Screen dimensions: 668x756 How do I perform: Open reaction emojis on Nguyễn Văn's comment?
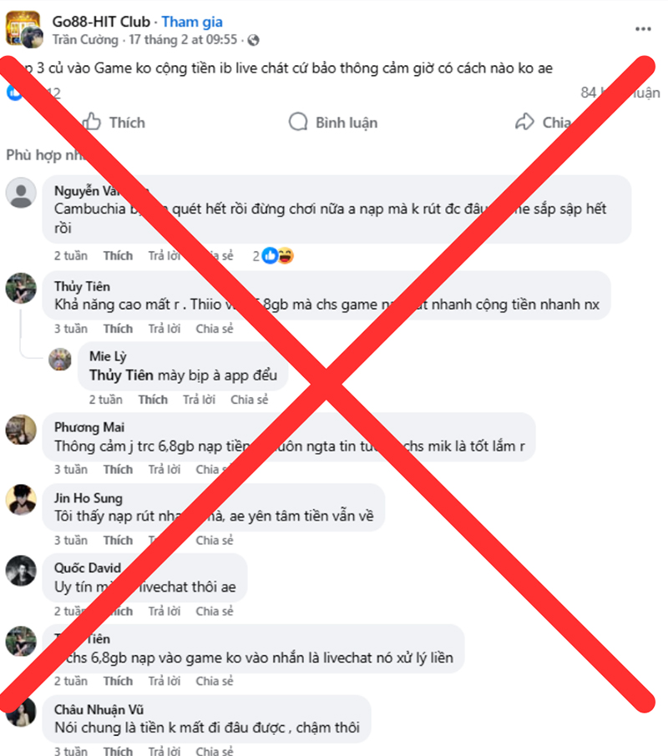[278, 256]
